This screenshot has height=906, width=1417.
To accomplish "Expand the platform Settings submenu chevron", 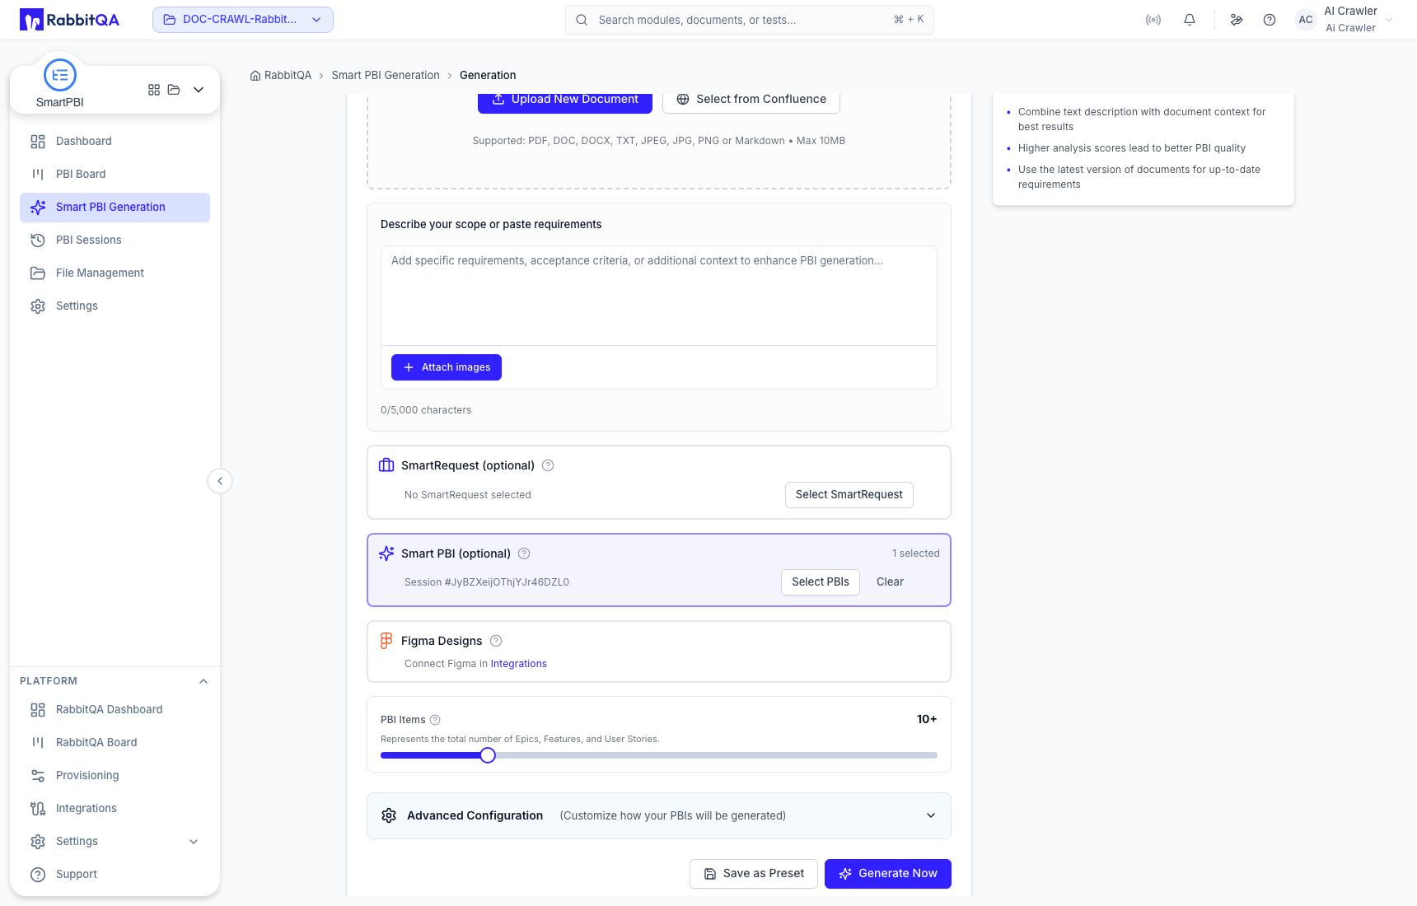I will pyautogui.click(x=194, y=841).
